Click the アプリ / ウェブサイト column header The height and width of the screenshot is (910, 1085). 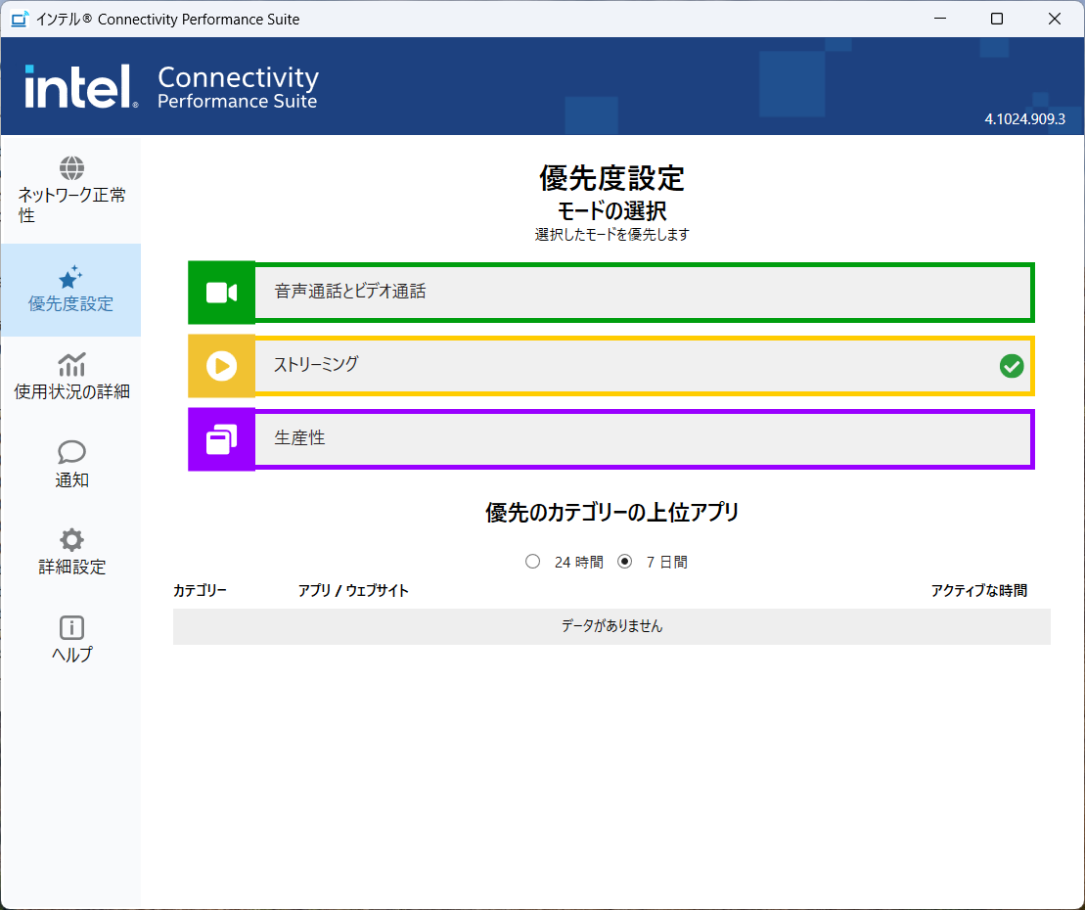coord(353,591)
